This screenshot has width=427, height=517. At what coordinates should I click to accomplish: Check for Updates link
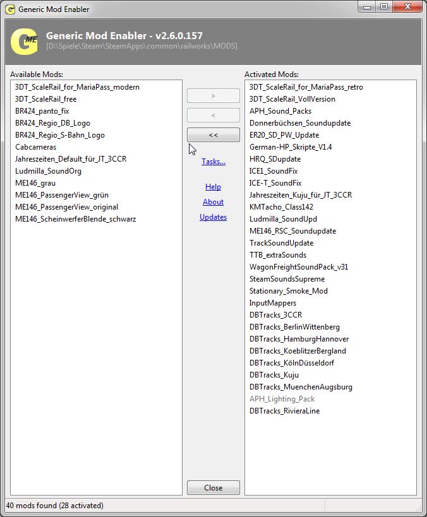(x=213, y=217)
